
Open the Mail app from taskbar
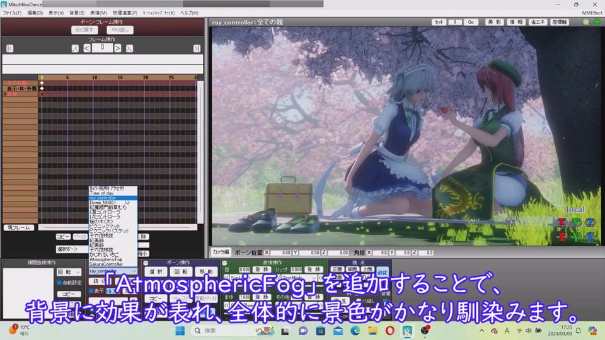[338, 331]
